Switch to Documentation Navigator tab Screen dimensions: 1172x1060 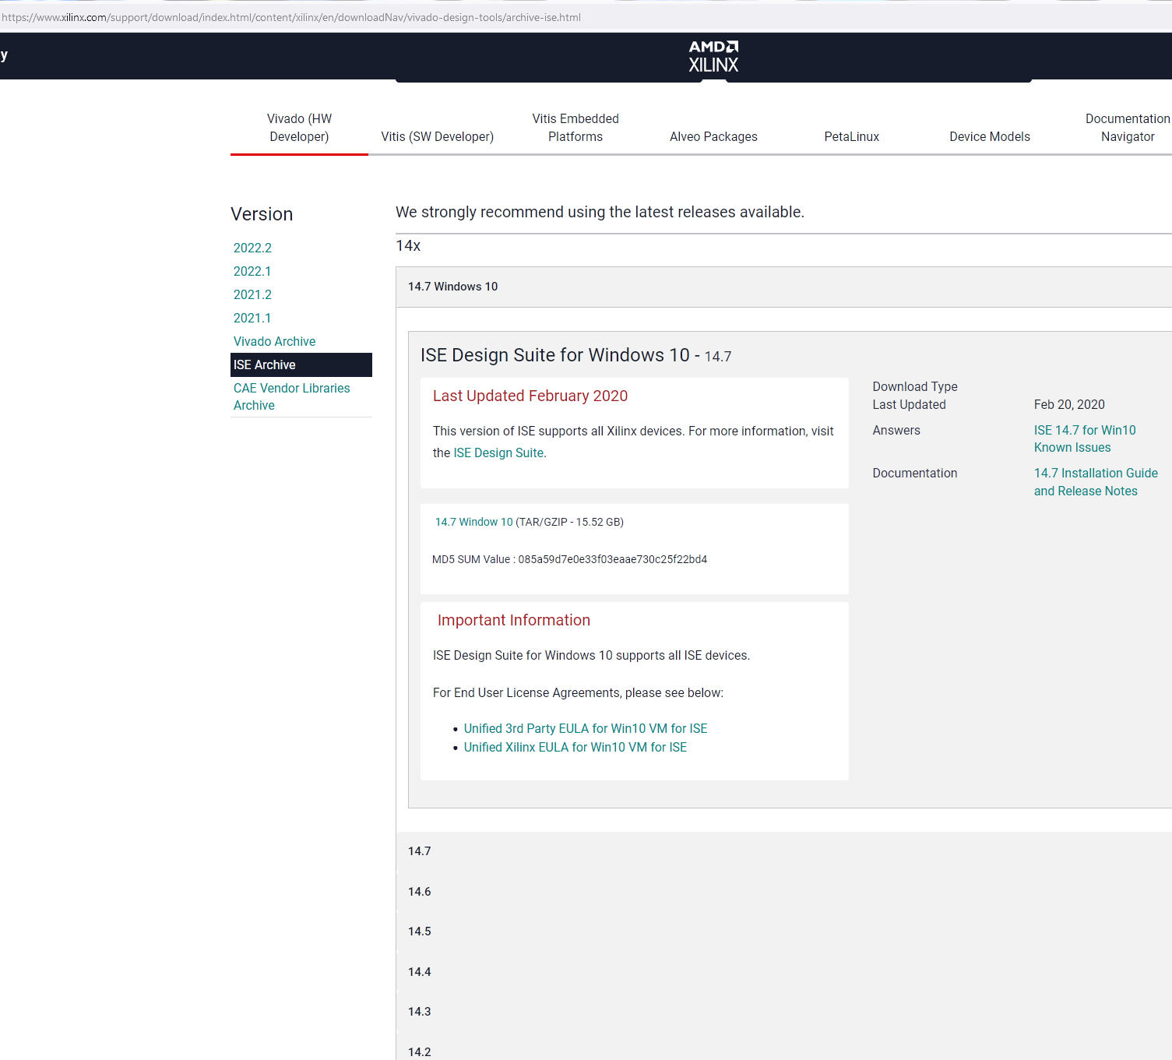tap(1128, 128)
